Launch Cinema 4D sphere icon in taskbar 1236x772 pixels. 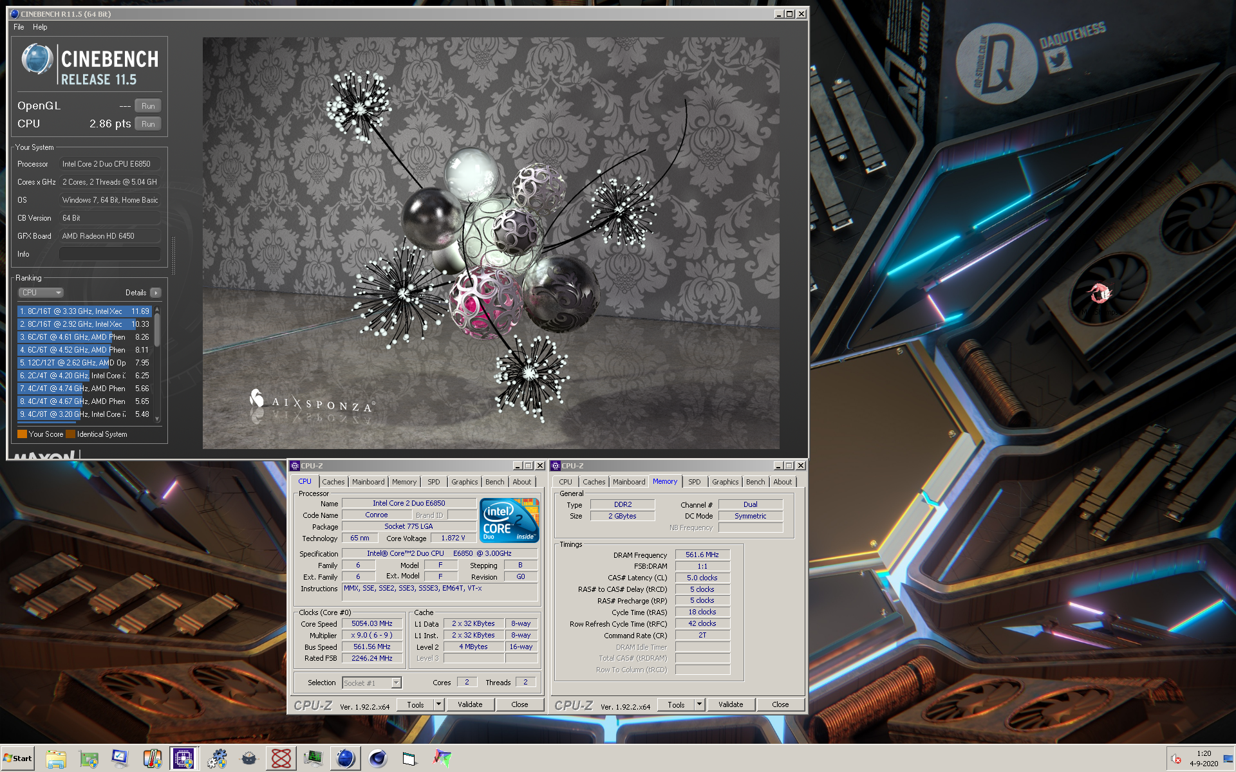[x=378, y=758]
